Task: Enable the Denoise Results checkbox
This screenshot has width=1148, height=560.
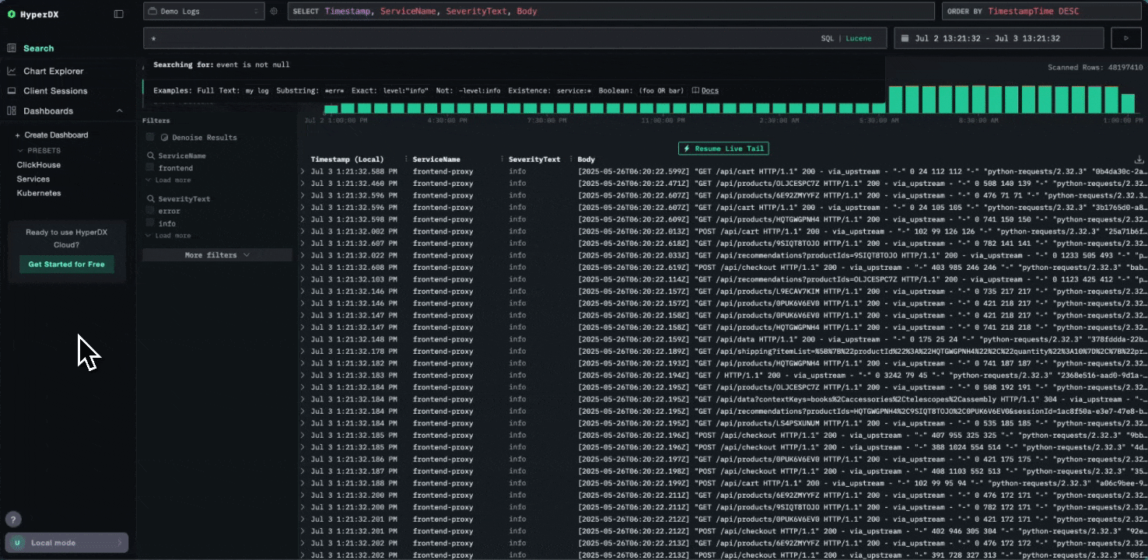Action: pos(150,138)
